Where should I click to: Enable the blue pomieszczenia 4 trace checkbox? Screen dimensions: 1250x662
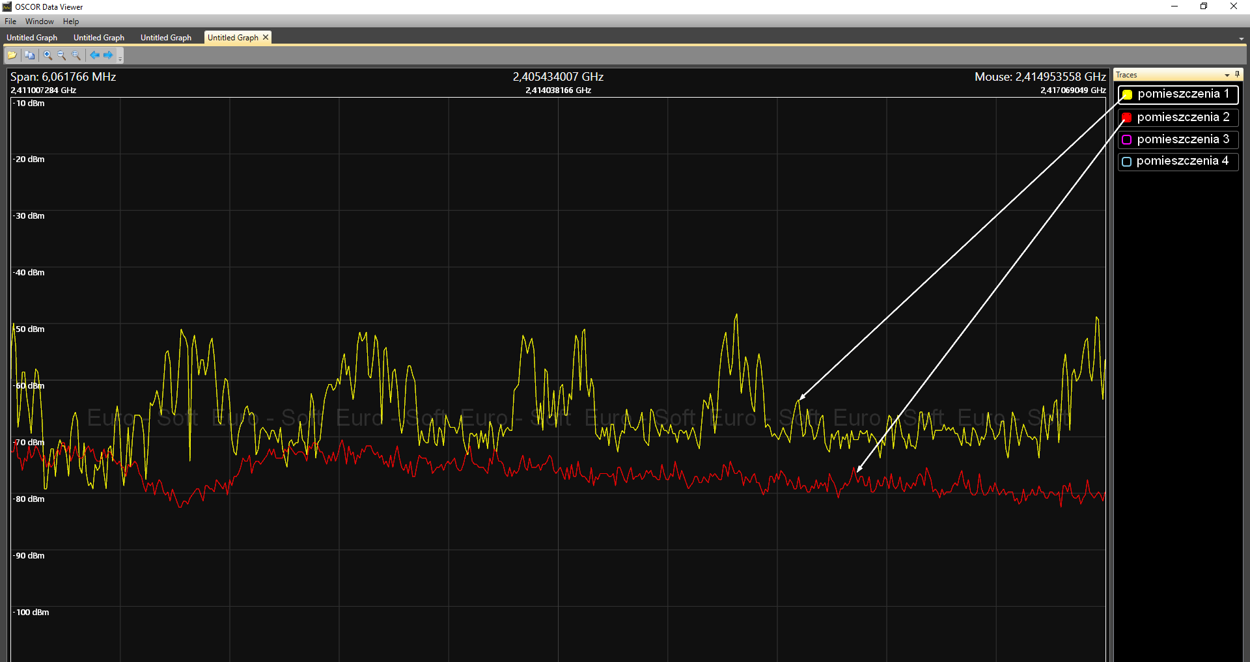click(x=1126, y=161)
